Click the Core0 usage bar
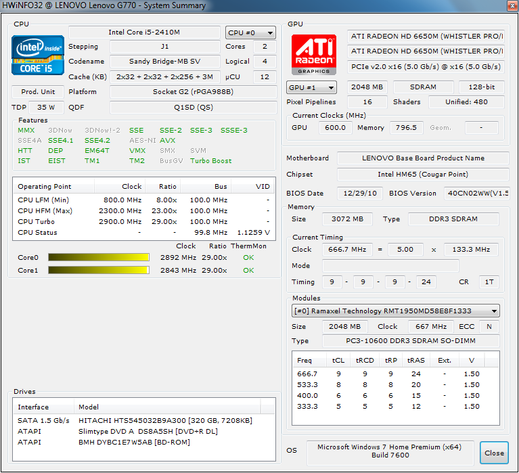This screenshot has width=519, height=473. (x=98, y=257)
